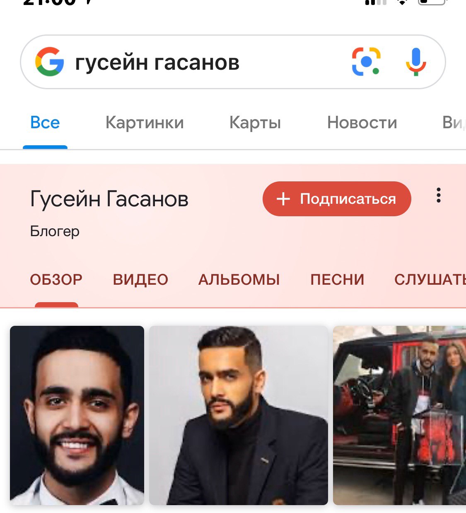466x513 pixels.
Task: Start voice search with microphone icon
Action: pos(415,62)
